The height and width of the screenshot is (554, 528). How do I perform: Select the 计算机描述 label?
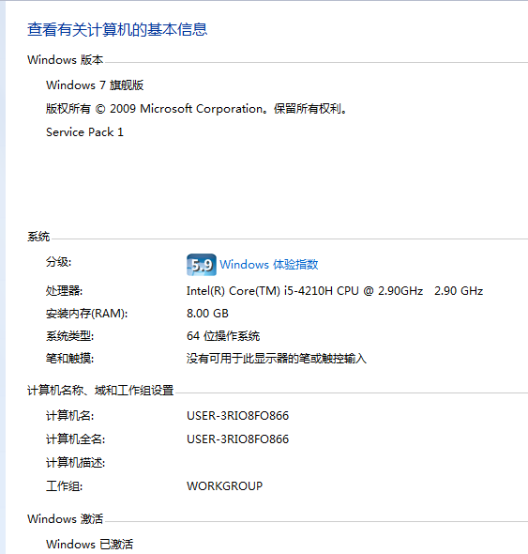point(75,463)
